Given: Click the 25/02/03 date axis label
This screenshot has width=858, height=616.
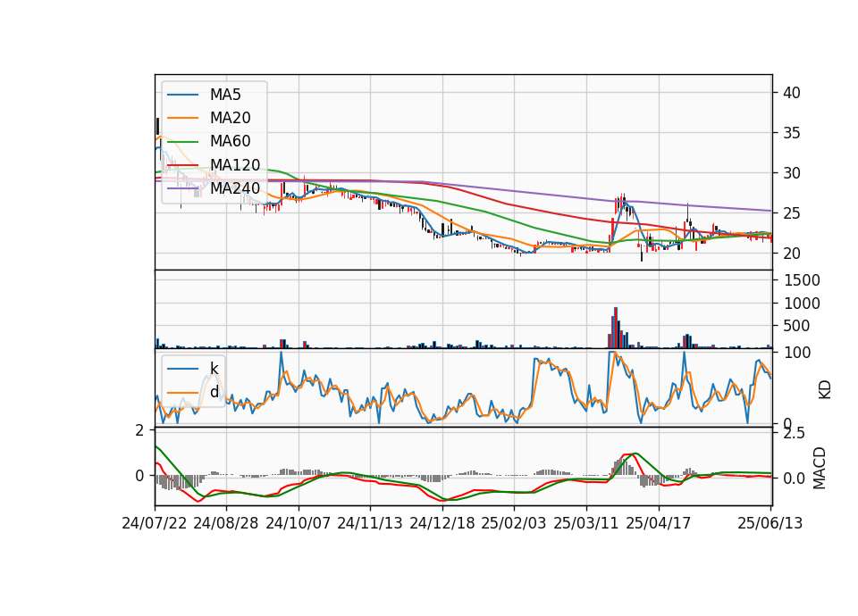Looking at the screenshot, I should point(514,523).
